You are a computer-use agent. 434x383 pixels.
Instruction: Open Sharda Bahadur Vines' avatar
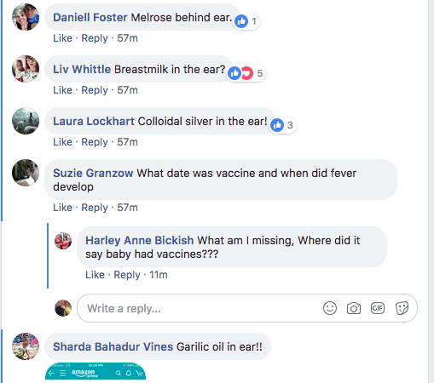tap(26, 346)
